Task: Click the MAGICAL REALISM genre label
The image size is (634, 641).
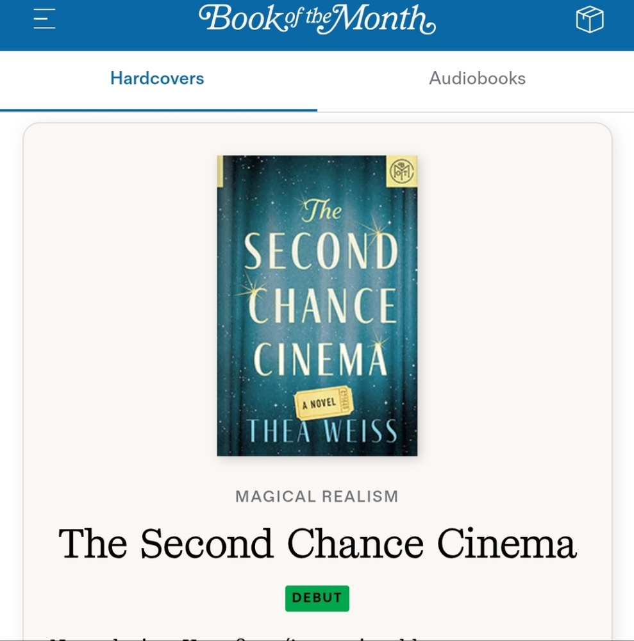Action: coord(317,495)
